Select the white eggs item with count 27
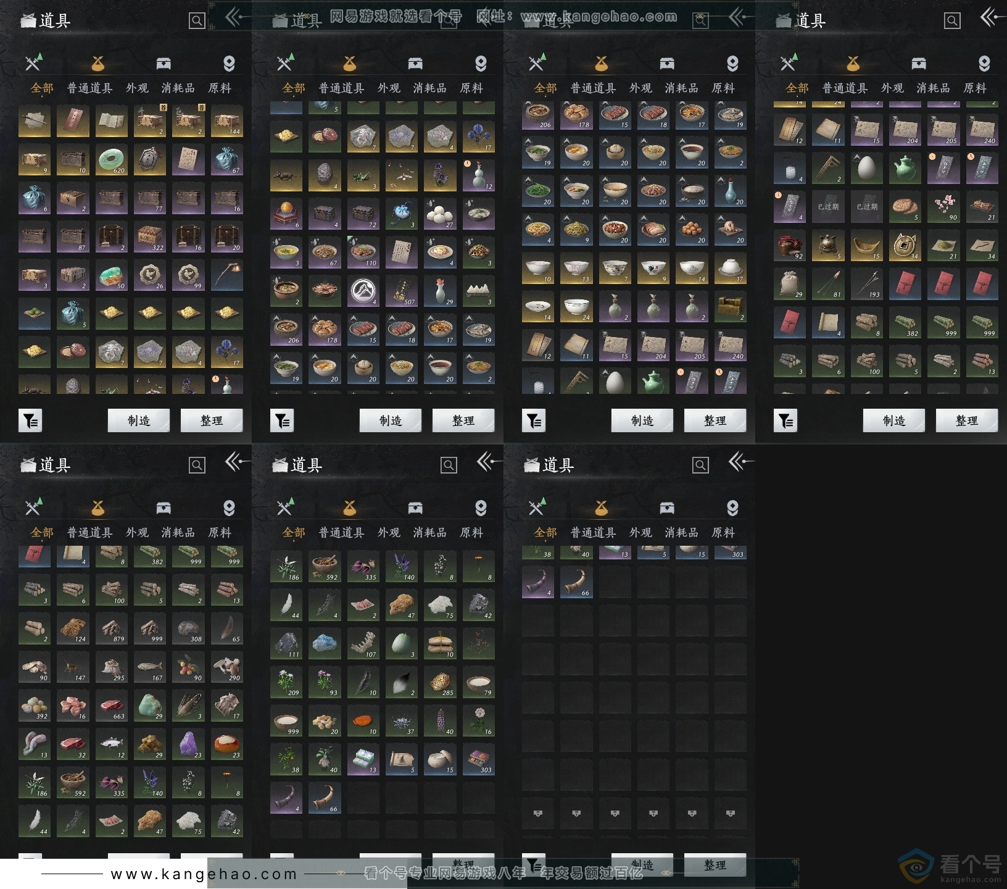 click(440, 214)
